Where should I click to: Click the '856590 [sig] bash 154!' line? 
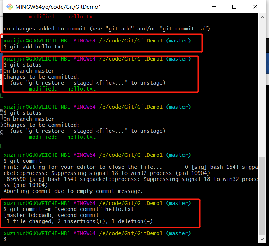point(132,179)
